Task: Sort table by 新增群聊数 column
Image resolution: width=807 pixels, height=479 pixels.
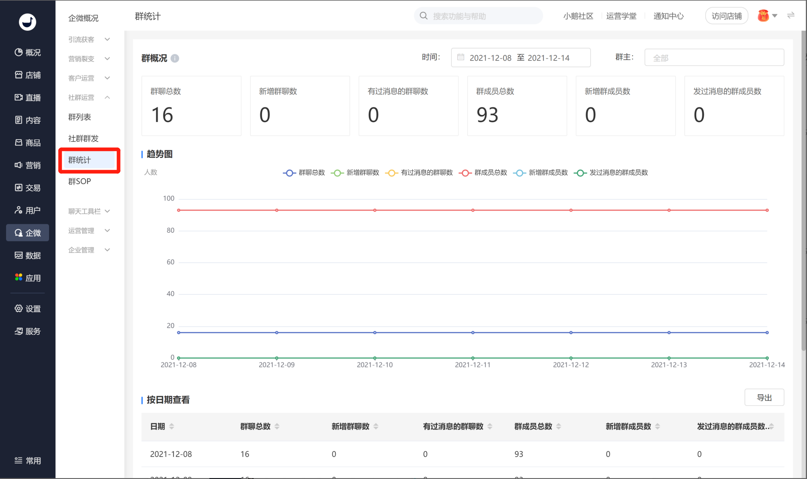Action: 375,426
